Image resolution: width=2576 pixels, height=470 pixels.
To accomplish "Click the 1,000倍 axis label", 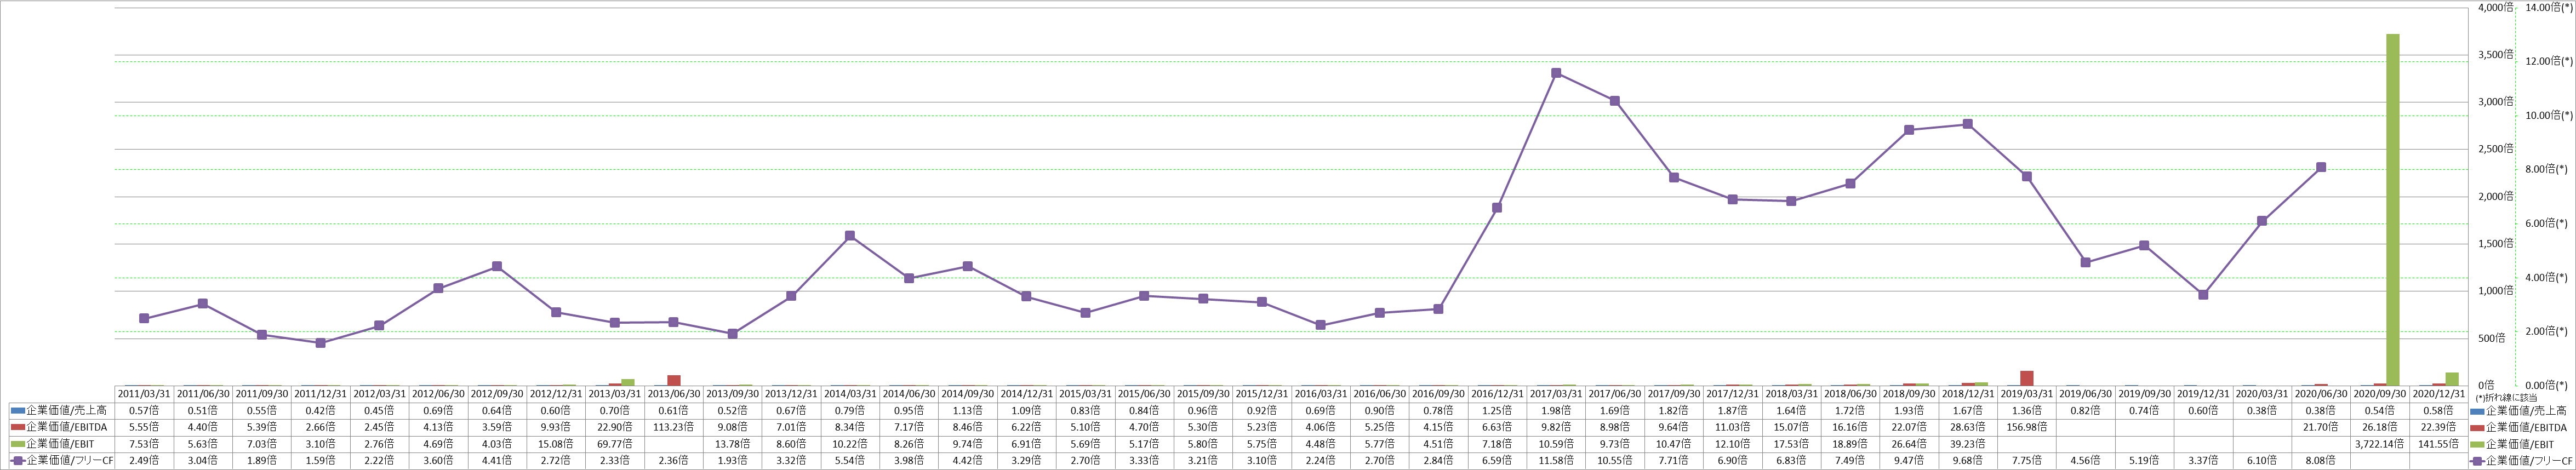I will pyautogui.click(x=2496, y=291).
